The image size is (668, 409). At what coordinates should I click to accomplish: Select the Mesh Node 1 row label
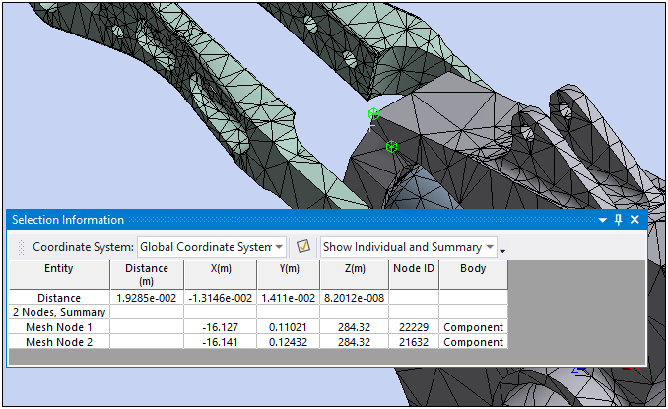(59, 327)
